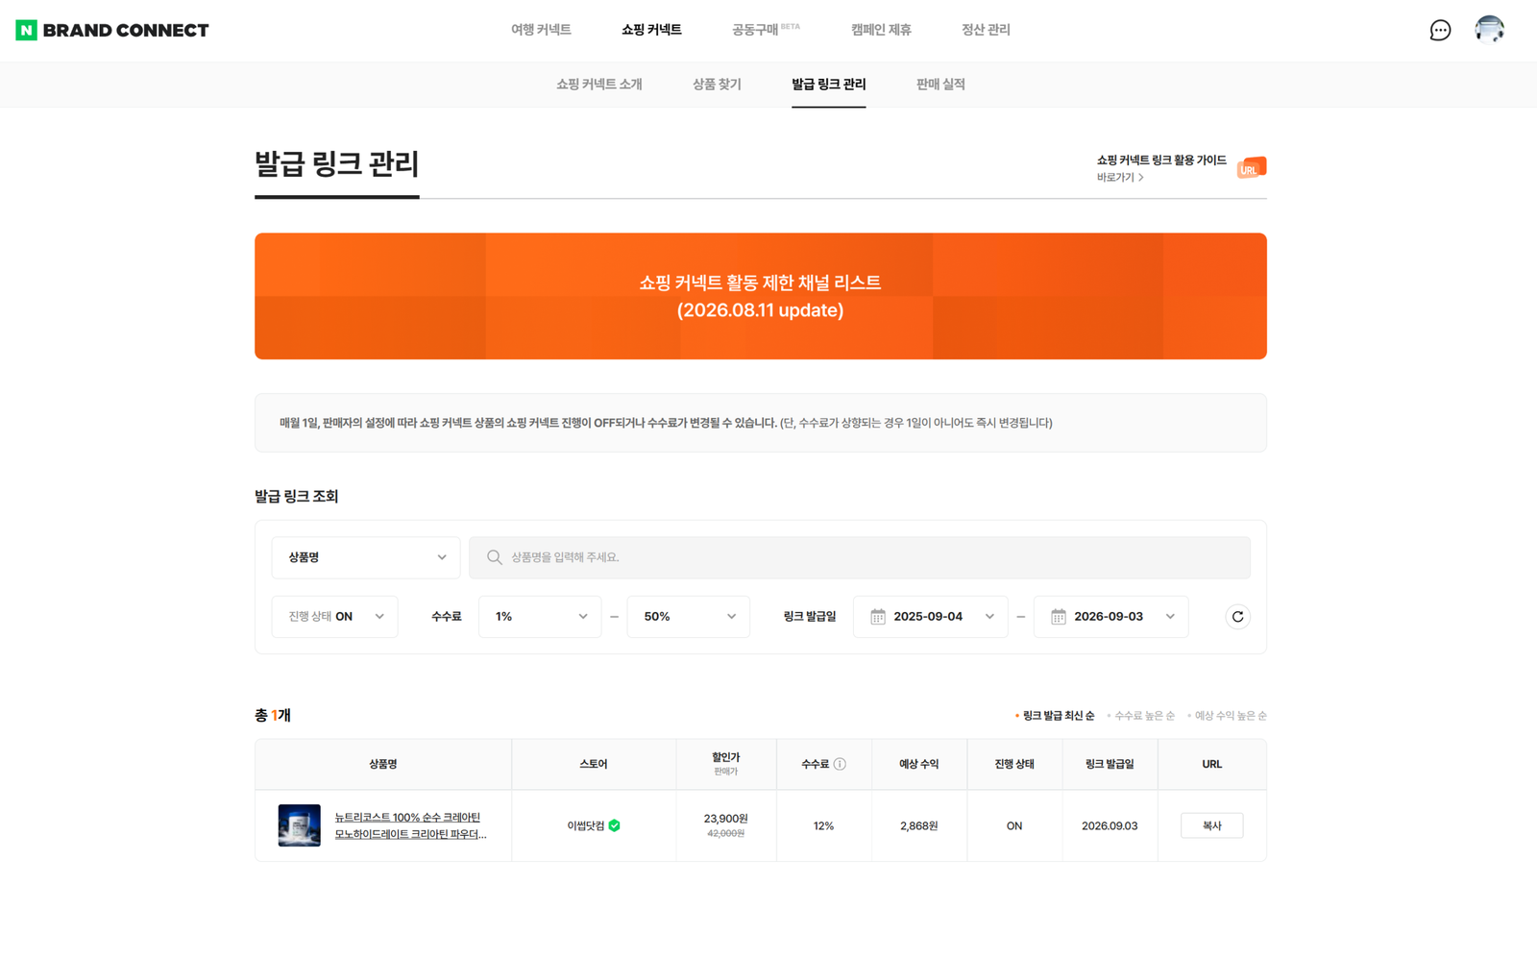The image size is (1537, 958).
Task: Select the 발급 링크 관리 tab
Action: tap(828, 85)
